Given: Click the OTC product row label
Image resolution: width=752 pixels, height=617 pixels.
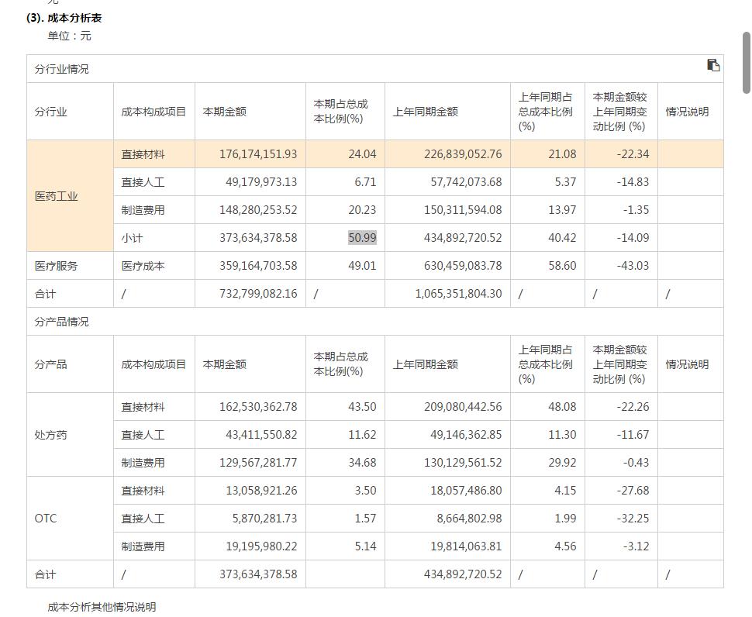Looking at the screenshot, I should 45,518.
